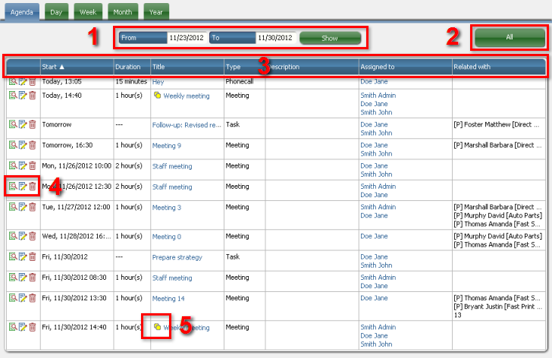552x358 pixels.
Task: Edit the Meeting 14 entry
Action: tap(23, 299)
